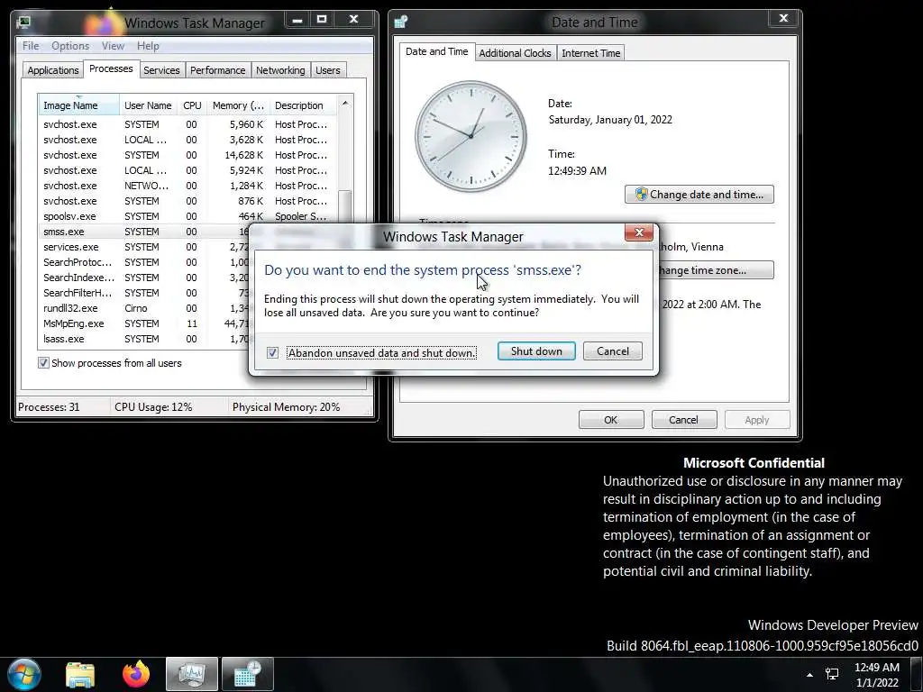Screen dimensions: 923x692
Task: Sort processes by User Name column
Action: (148, 105)
